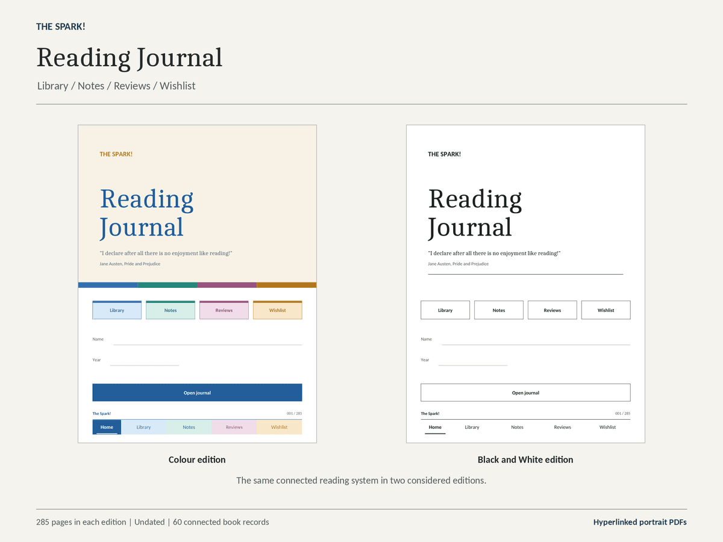This screenshot has height=542, width=723.
Task: Select Wishlist in Colour edition bottom navigation
Action: click(x=280, y=427)
